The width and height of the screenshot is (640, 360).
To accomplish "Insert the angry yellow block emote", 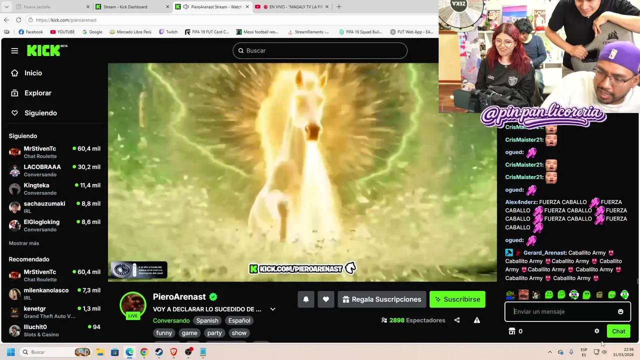I will tap(599, 294).
